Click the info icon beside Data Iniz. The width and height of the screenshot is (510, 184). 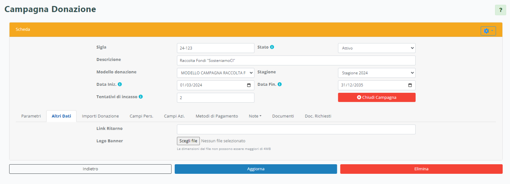click(120, 84)
